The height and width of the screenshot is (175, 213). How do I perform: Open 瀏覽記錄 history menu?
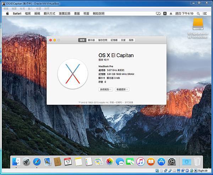[x=65, y=13]
